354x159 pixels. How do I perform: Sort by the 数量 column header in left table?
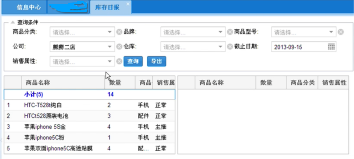pyautogui.click(x=120, y=82)
